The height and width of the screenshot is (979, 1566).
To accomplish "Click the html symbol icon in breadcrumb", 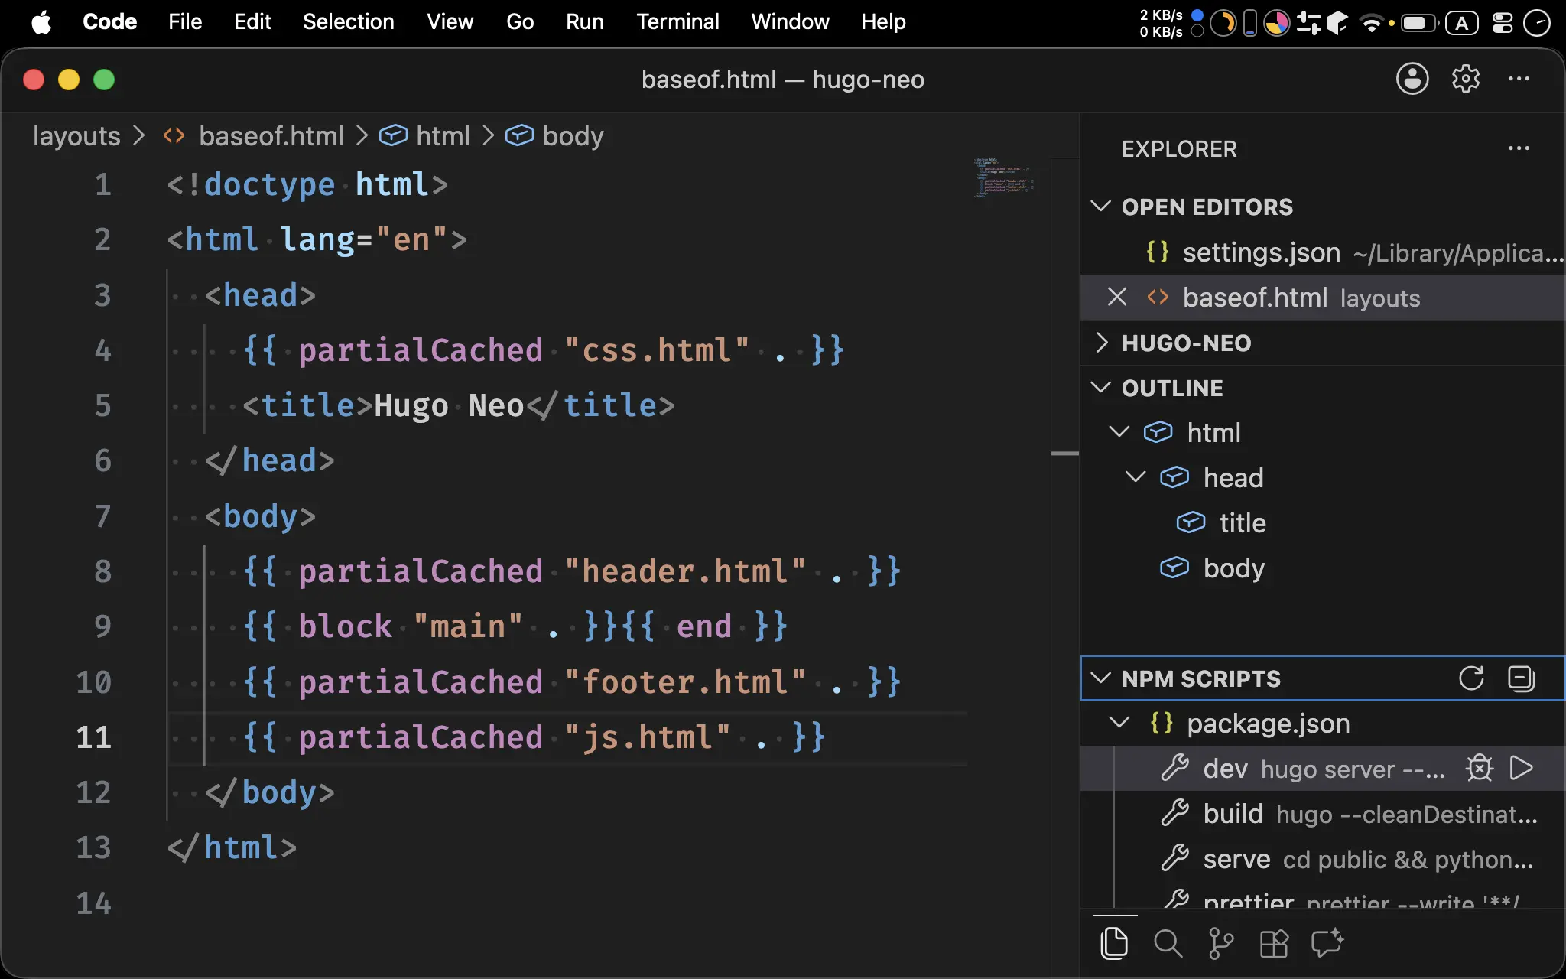I will [x=393, y=135].
